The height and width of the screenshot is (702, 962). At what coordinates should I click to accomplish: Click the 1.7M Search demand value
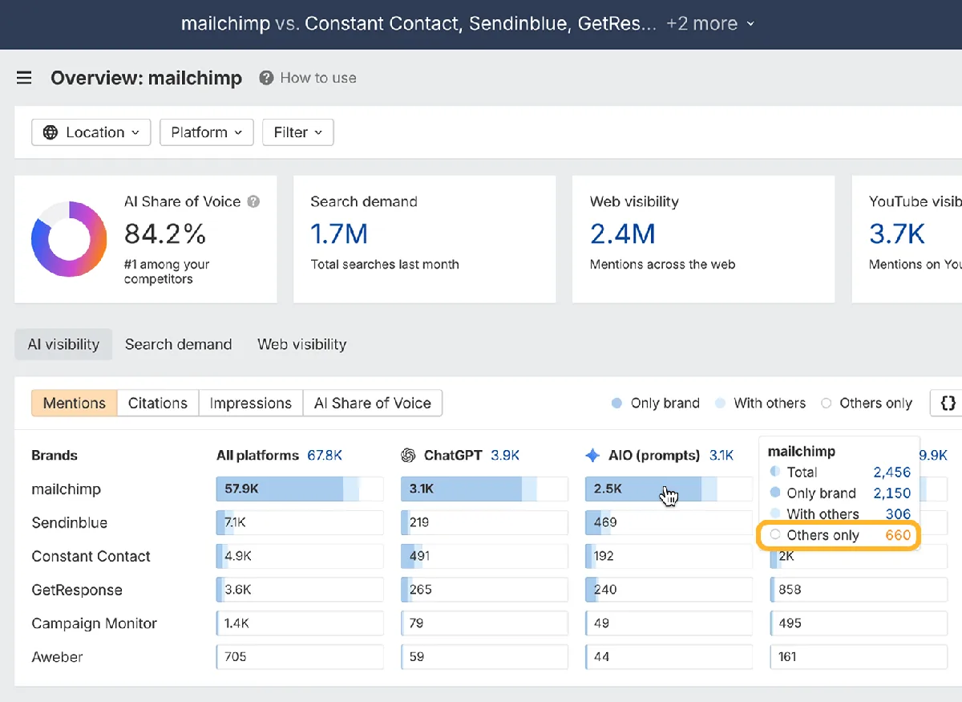click(339, 233)
